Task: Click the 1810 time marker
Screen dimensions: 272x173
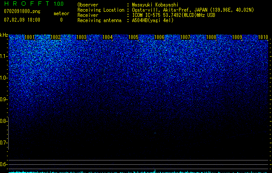Action: [x=263, y=37]
